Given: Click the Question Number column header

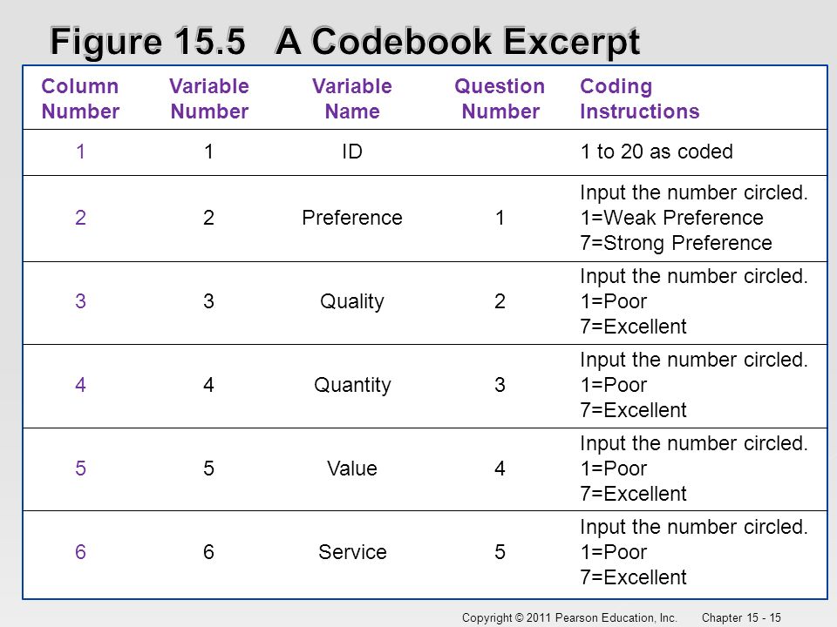Looking at the screenshot, I should [500, 98].
